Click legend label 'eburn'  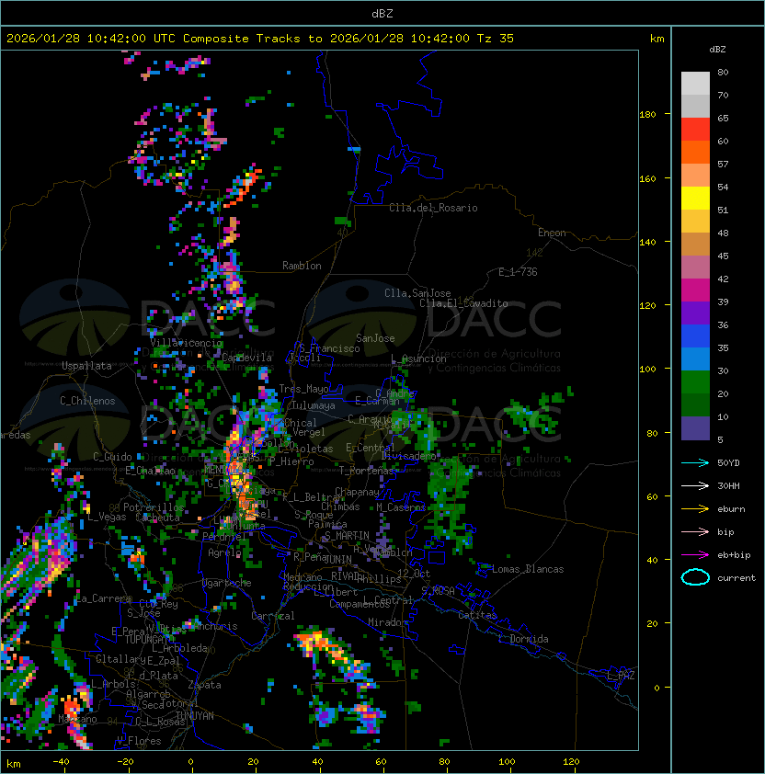(731, 509)
